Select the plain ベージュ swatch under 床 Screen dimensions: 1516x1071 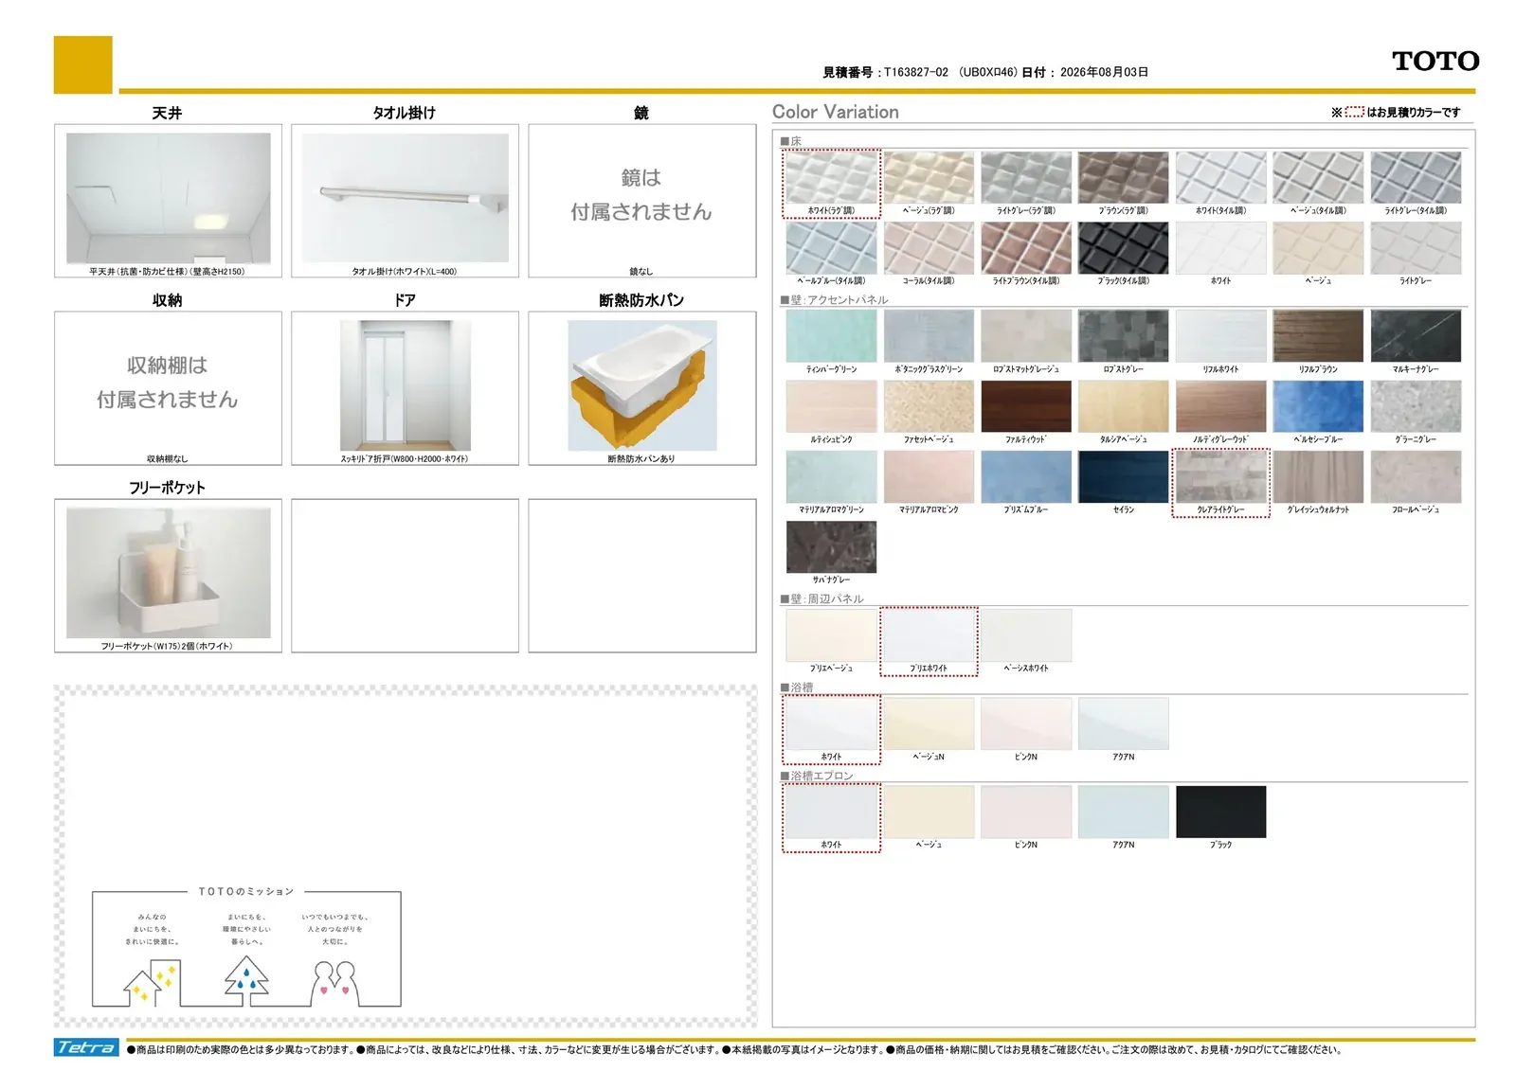1318,248
